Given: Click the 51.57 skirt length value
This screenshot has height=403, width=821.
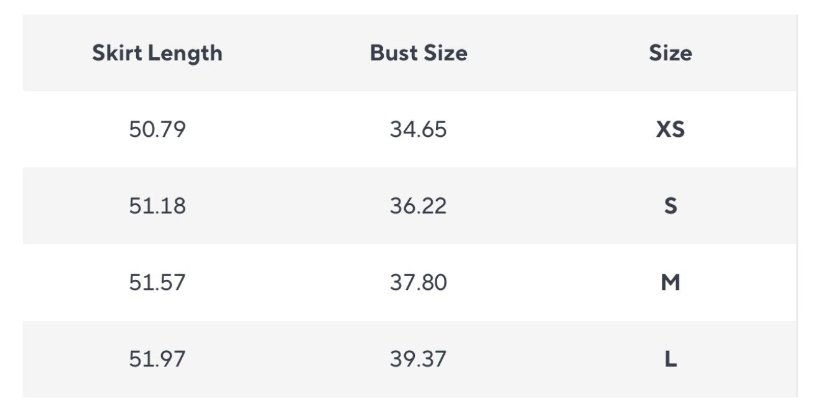Looking at the screenshot, I should (x=157, y=283).
